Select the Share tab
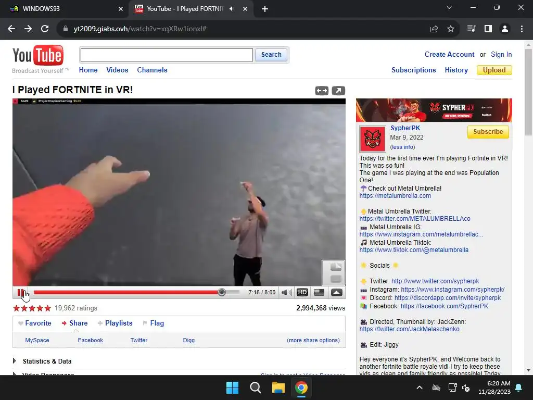The image size is (533, 400). (75, 323)
